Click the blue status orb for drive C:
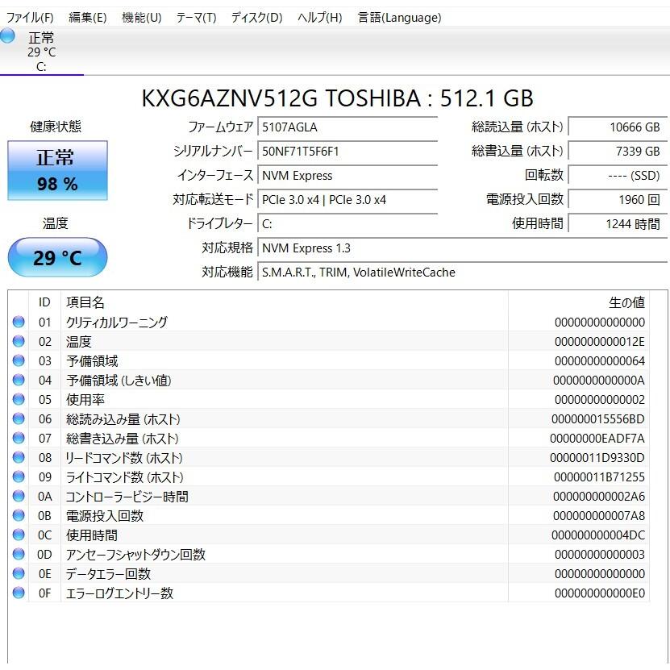 tap(7, 36)
